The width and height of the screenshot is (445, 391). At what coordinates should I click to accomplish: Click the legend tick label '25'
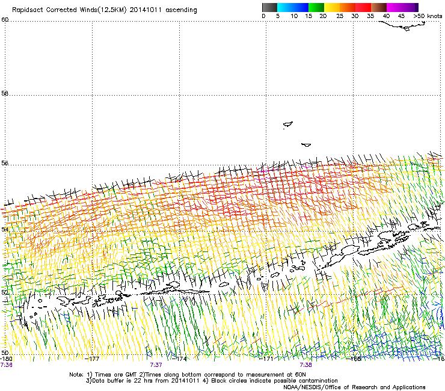pyautogui.click(x=340, y=16)
